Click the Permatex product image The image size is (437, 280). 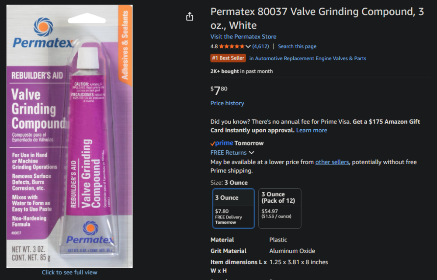click(x=69, y=136)
